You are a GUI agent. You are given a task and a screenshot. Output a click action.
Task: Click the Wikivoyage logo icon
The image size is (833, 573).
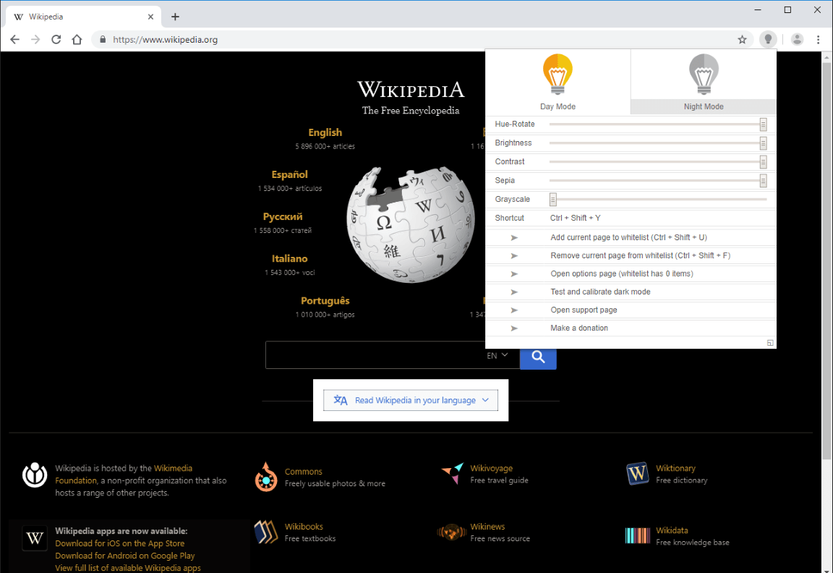point(453,473)
